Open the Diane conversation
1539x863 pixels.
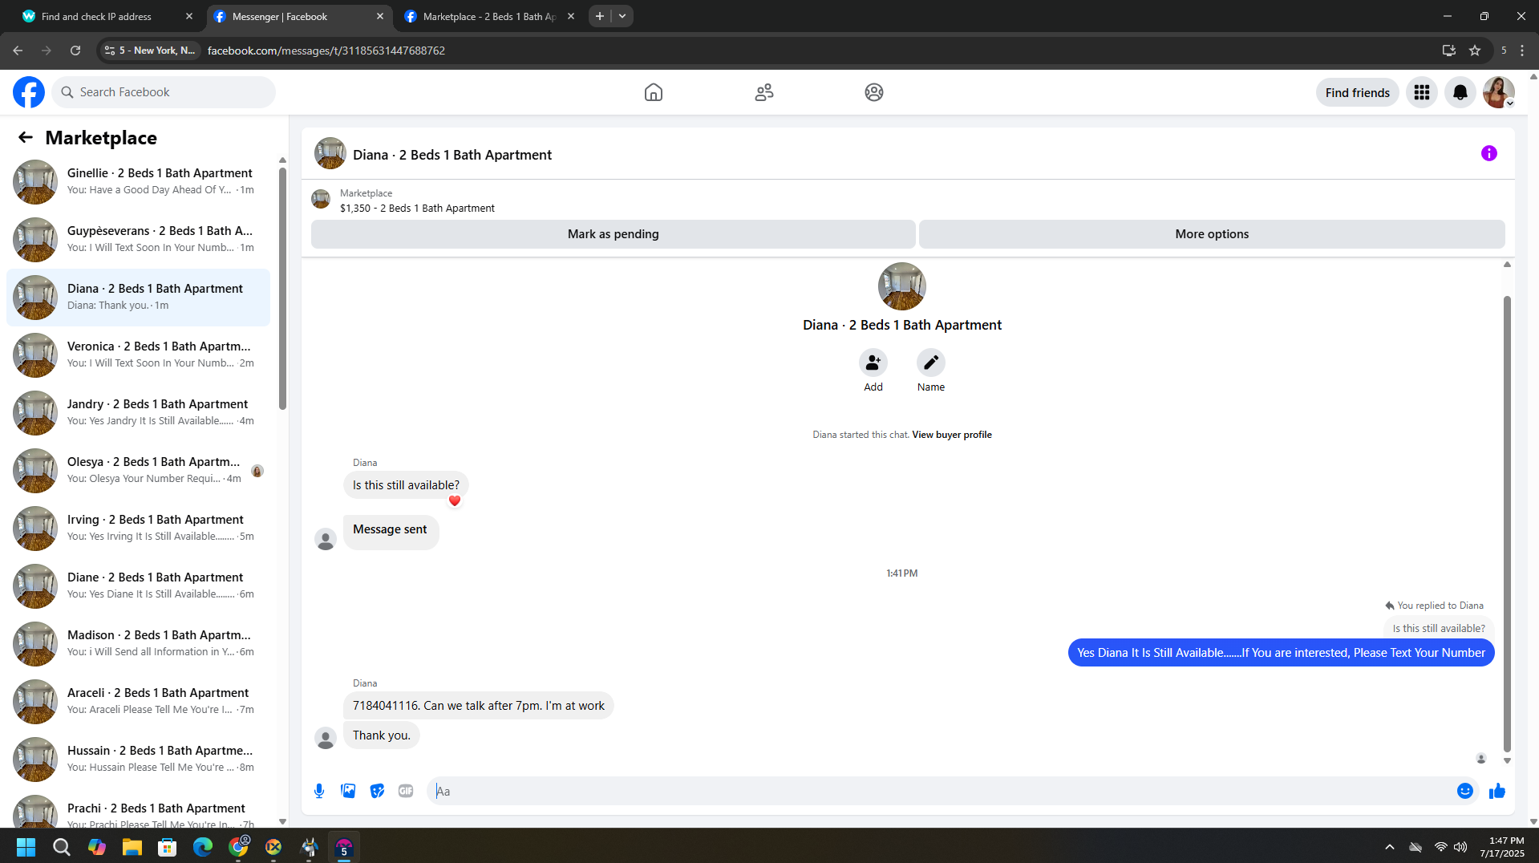pyautogui.click(x=138, y=586)
